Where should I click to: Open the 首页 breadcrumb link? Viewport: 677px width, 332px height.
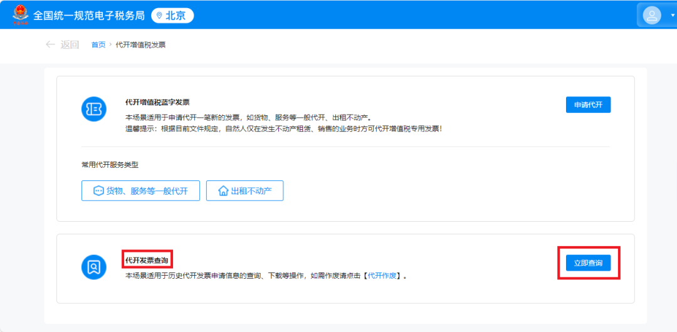click(98, 44)
